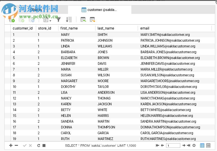Select the GARCIA last name cell
The image size is (217, 151).
(103, 133)
